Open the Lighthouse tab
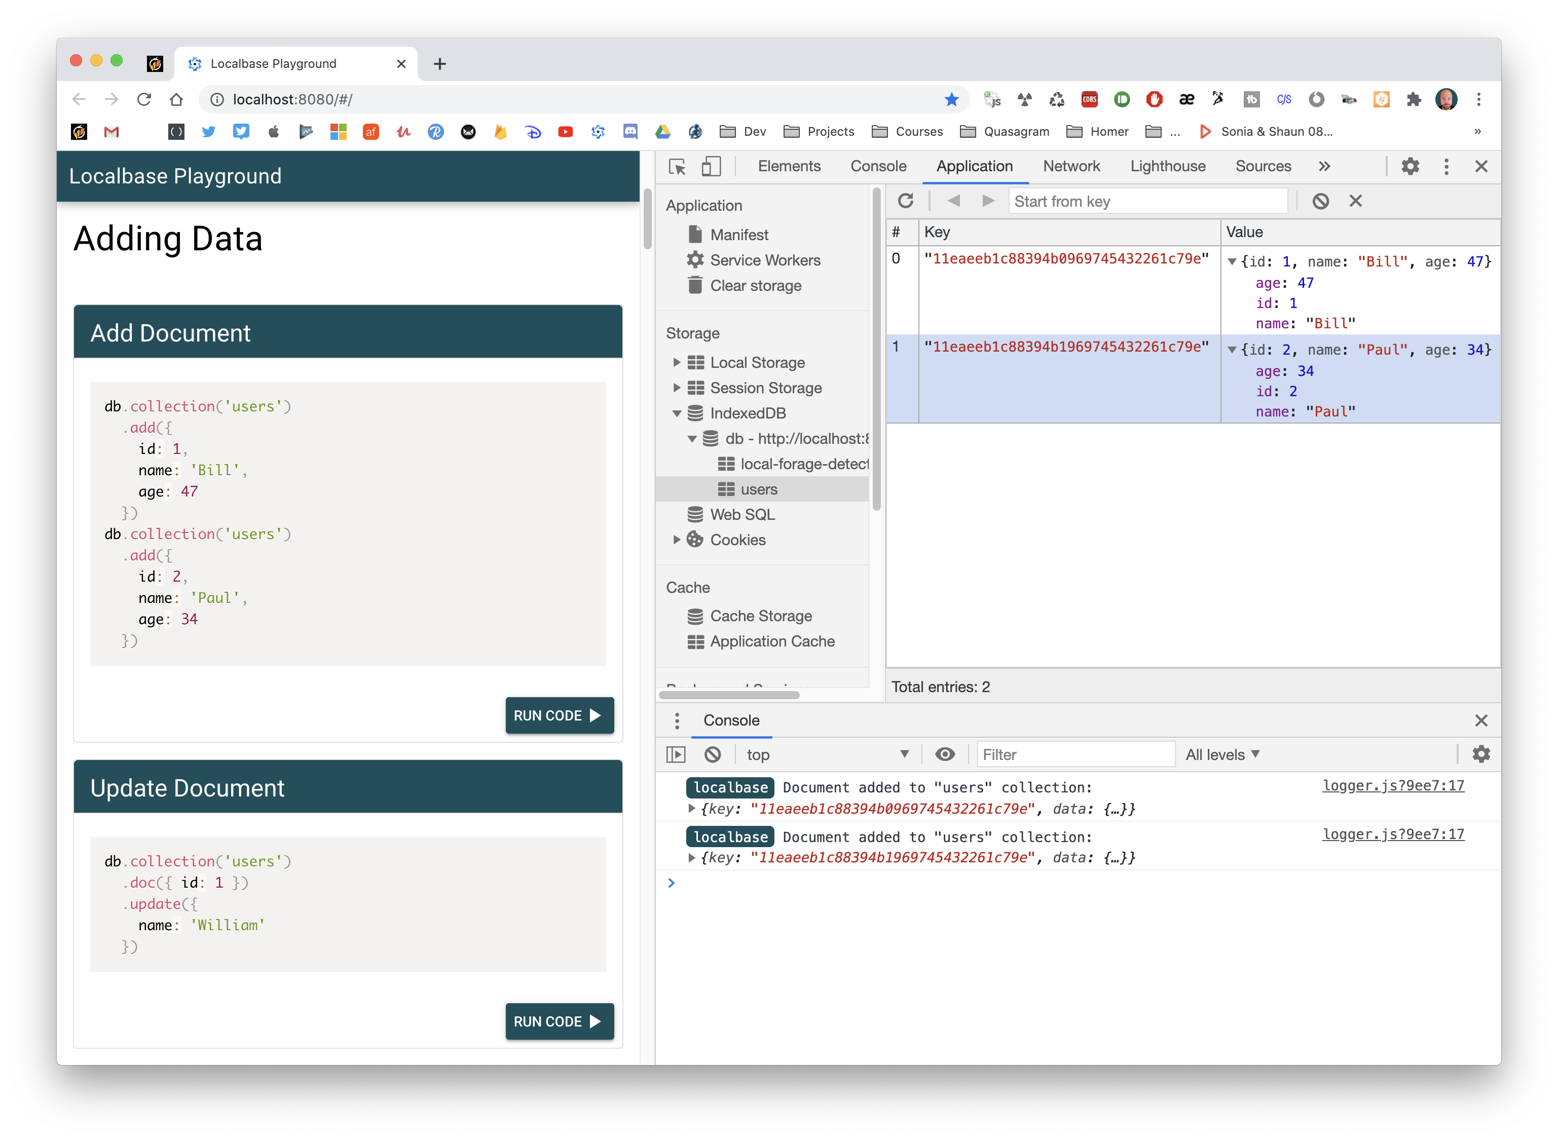This screenshot has height=1140, width=1558. point(1167,166)
